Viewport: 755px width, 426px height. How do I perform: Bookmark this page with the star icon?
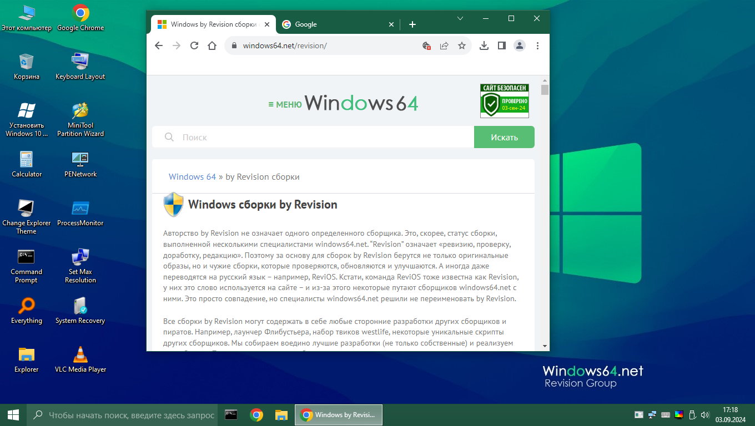pos(461,45)
